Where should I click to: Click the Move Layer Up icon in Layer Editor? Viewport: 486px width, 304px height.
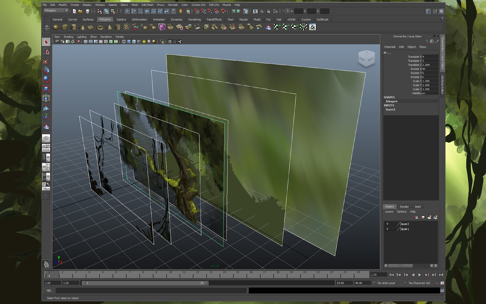point(416,217)
